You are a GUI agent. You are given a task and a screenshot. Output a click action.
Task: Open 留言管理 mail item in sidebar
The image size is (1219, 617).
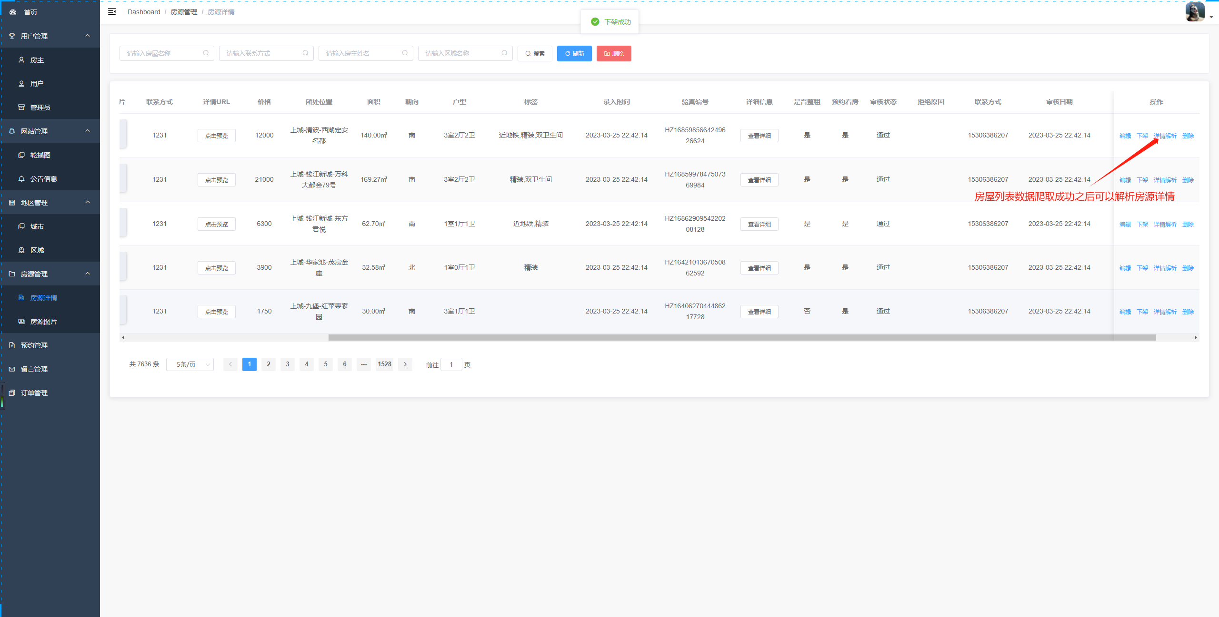tap(34, 369)
